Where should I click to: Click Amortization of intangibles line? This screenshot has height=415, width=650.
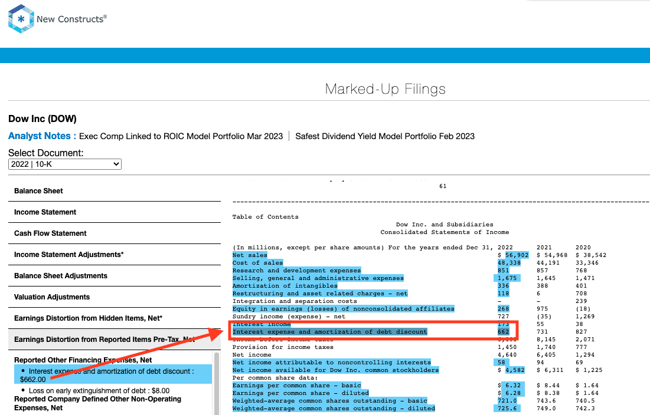[x=285, y=285]
